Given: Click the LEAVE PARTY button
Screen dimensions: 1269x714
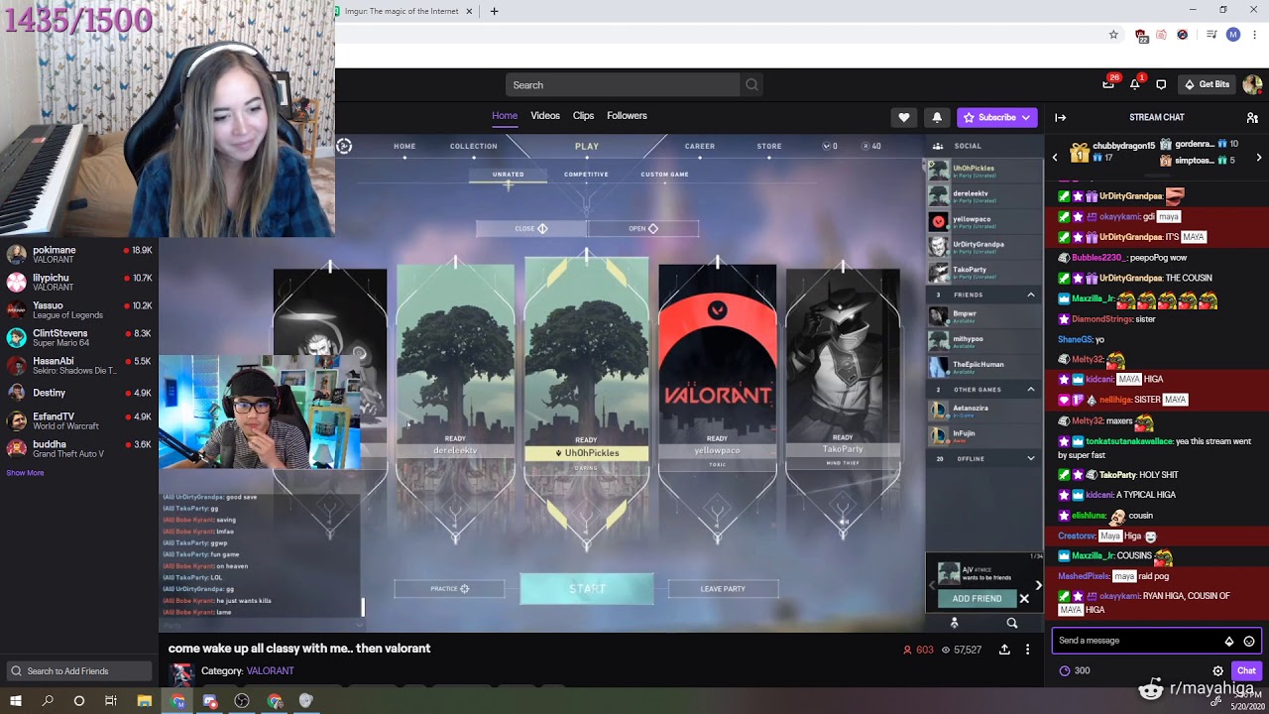Looking at the screenshot, I should click(723, 589).
